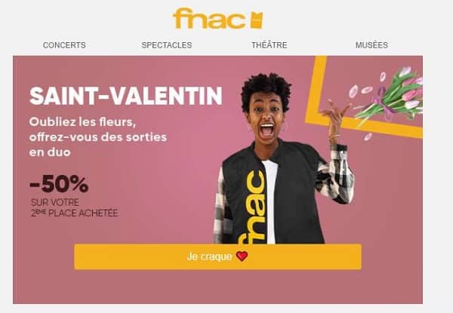Click the falling petal below yellow frame
Image resolution: width=453 pixels, height=313 pixels.
tap(368, 137)
